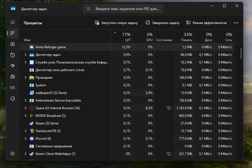
Task: Click Завершить задачу button
Action: (x=162, y=23)
